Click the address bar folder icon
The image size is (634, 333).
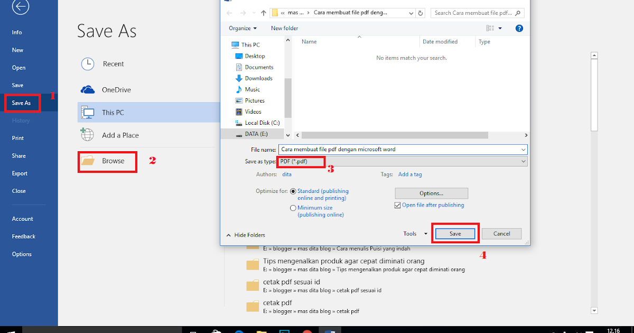[275, 13]
